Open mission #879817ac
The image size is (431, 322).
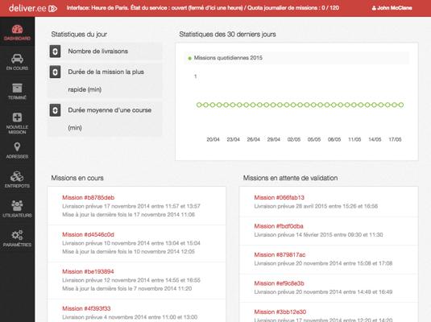pos(280,254)
